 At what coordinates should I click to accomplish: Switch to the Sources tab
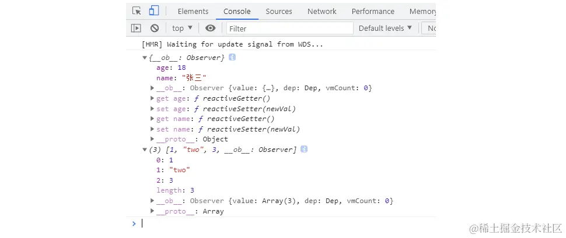tap(279, 12)
